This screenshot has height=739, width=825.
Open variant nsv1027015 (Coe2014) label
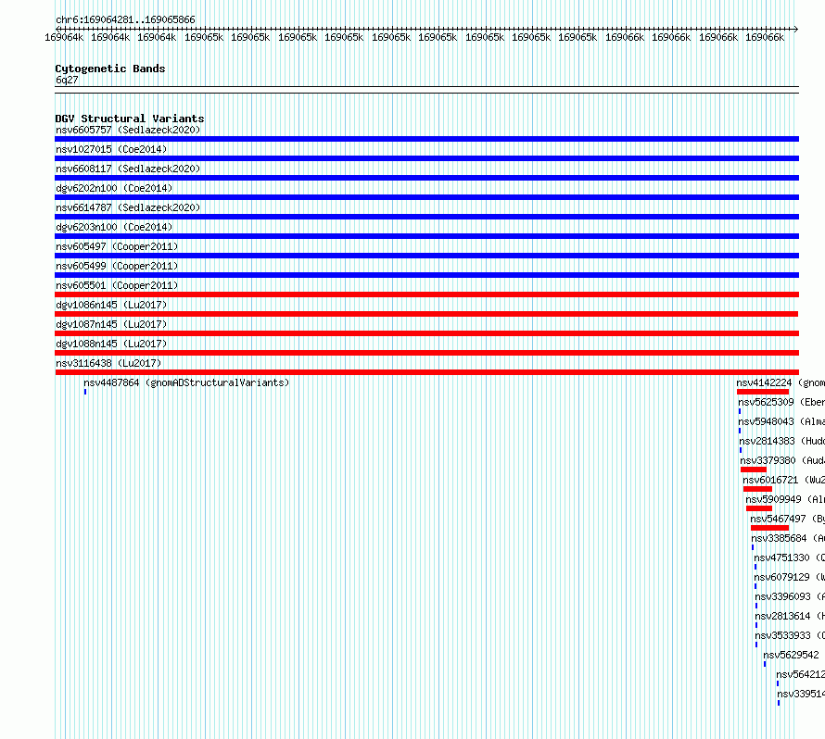(111, 149)
